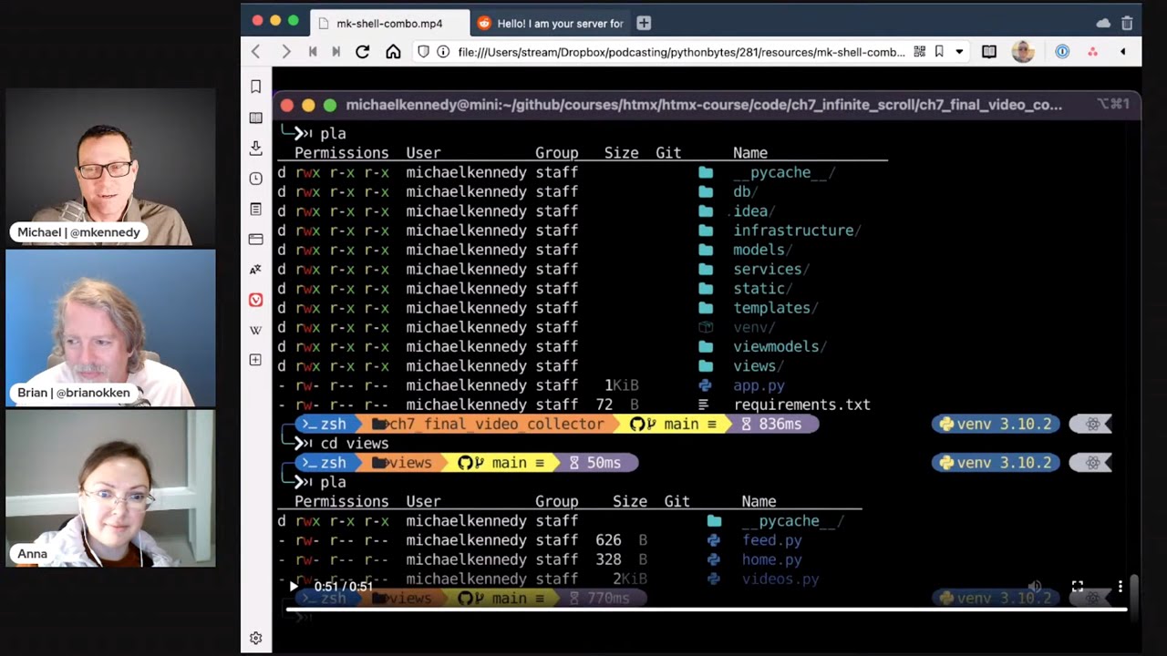Open the user profile avatar

[1023, 52]
